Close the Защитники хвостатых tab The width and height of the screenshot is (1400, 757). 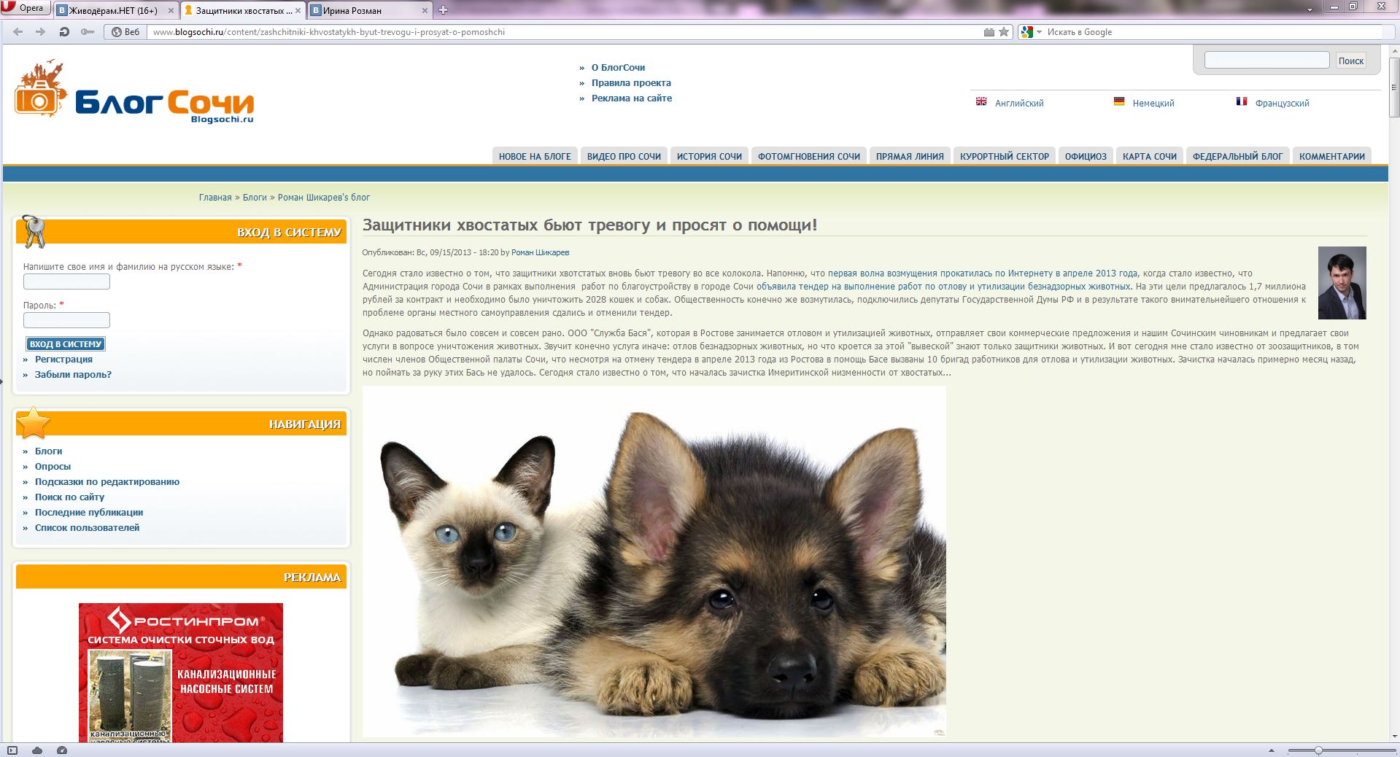tap(299, 11)
